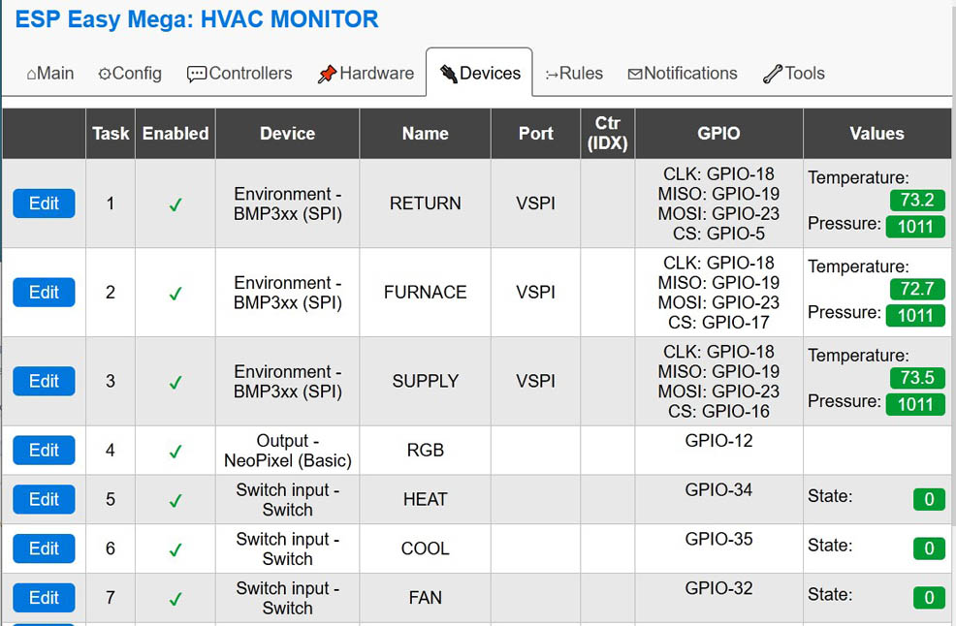The image size is (956, 626).
Task: Click the SUPPLY pressure value 1011
Action: [x=915, y=405]
